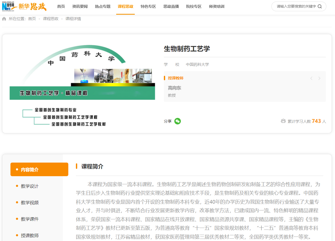The image size is (335, 241).
Task: Select the 教学设计 sidebar tab
Action: tap(30, 186)
